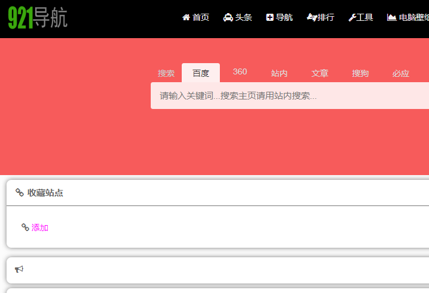
Task: Switch to the 搜狗 search engine tab
Action: click(360, 73)
